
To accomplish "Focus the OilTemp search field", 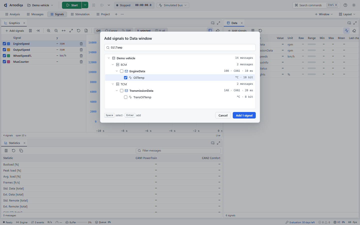I will click(x=180, y=47).
